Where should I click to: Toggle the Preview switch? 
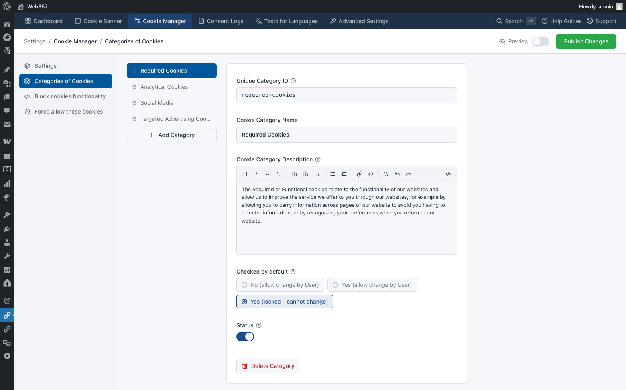point(541,41)
